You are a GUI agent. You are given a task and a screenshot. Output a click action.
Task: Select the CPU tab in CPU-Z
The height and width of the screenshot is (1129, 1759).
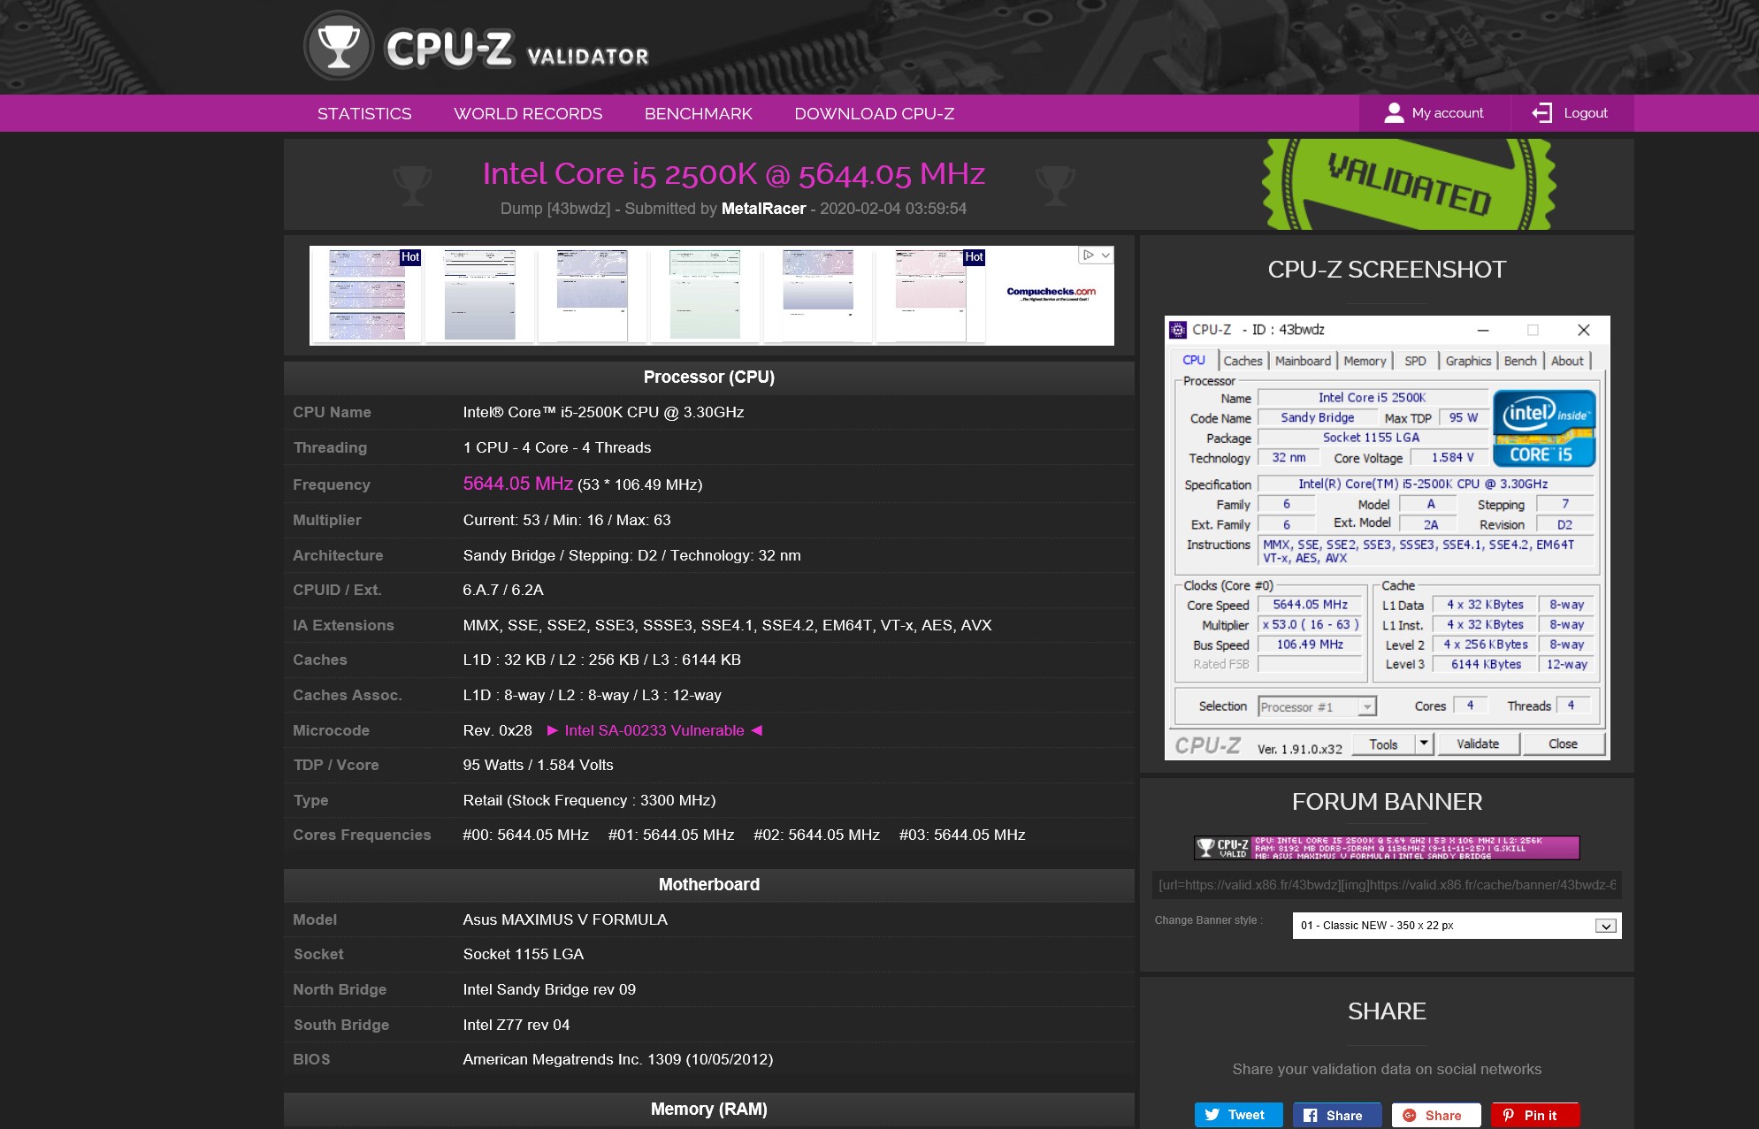[x=1194, y=360]
